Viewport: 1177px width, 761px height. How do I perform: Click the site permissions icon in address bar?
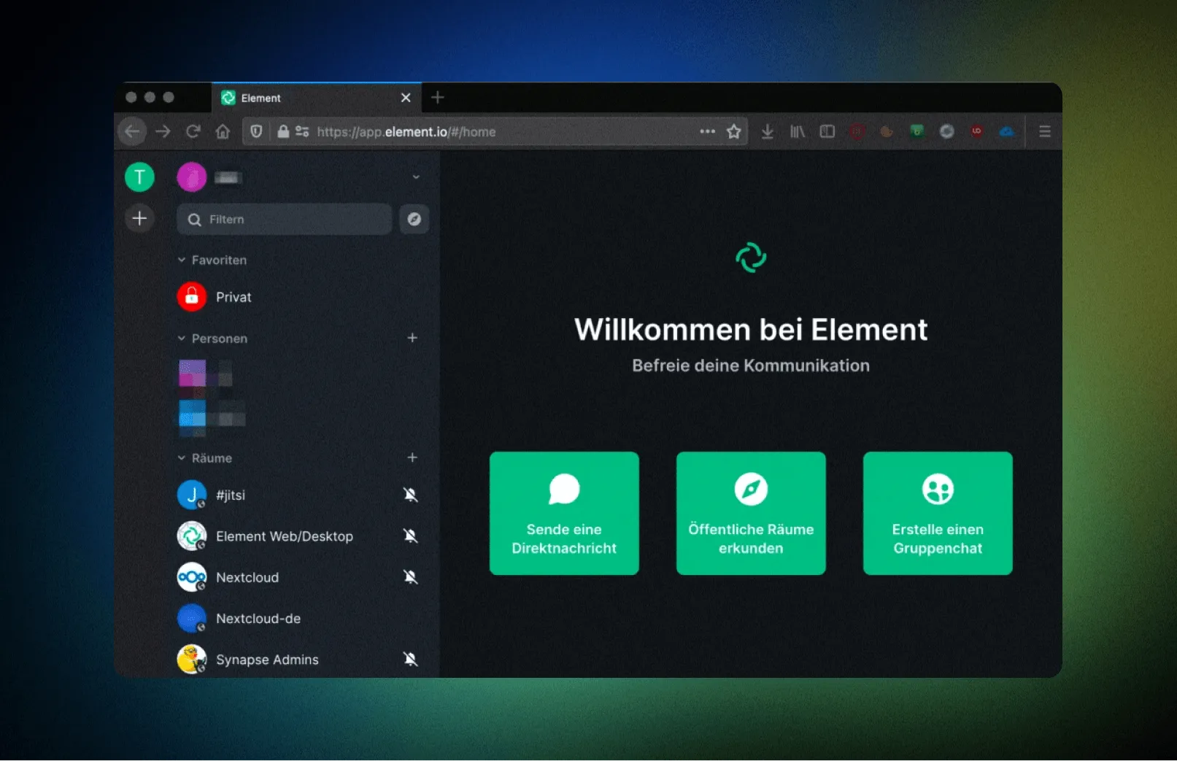click(302, 131)
